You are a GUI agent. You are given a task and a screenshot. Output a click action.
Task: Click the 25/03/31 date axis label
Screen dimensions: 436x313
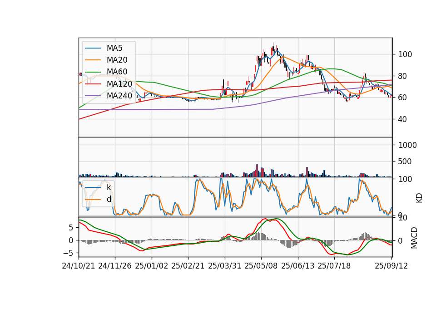point(224,266)
